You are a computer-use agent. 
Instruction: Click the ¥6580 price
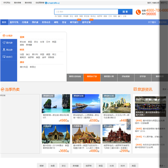(94, 120)
